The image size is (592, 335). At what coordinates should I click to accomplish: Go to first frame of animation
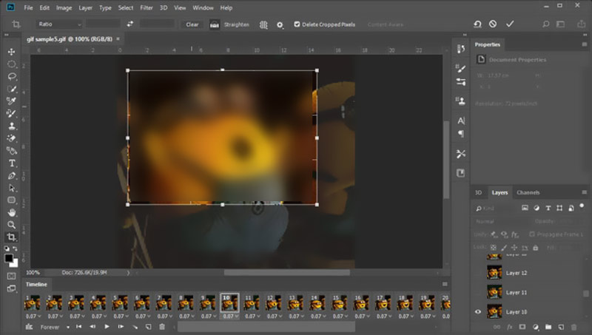tap(79, 327)
